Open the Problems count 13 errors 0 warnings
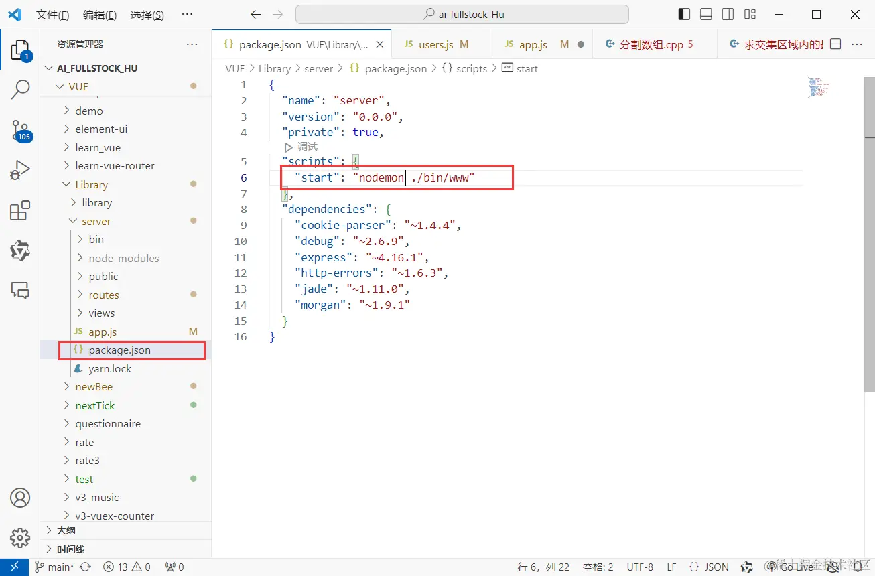875x576 pixels. point(127,567)
